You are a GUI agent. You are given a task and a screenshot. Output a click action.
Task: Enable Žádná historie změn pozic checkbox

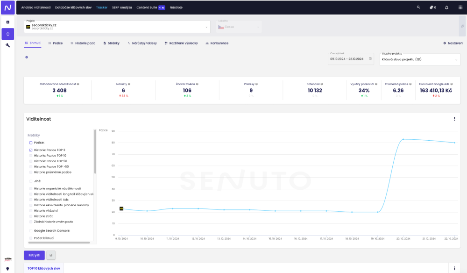(x=31, y=222)
